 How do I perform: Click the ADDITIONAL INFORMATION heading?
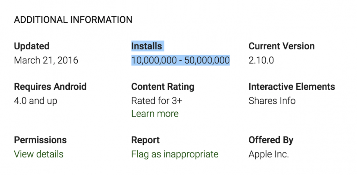tap(73, 20)
